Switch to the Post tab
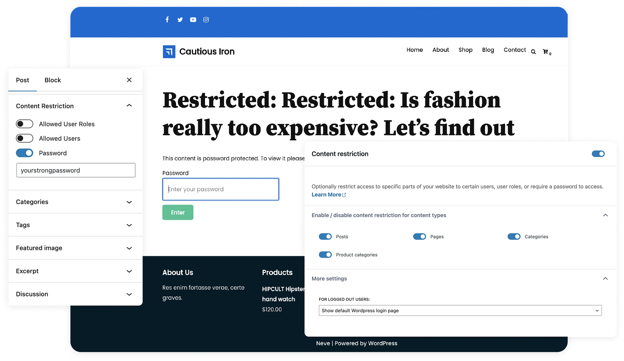The height and width of the screenshot is (361, 624). pos(22,80)
